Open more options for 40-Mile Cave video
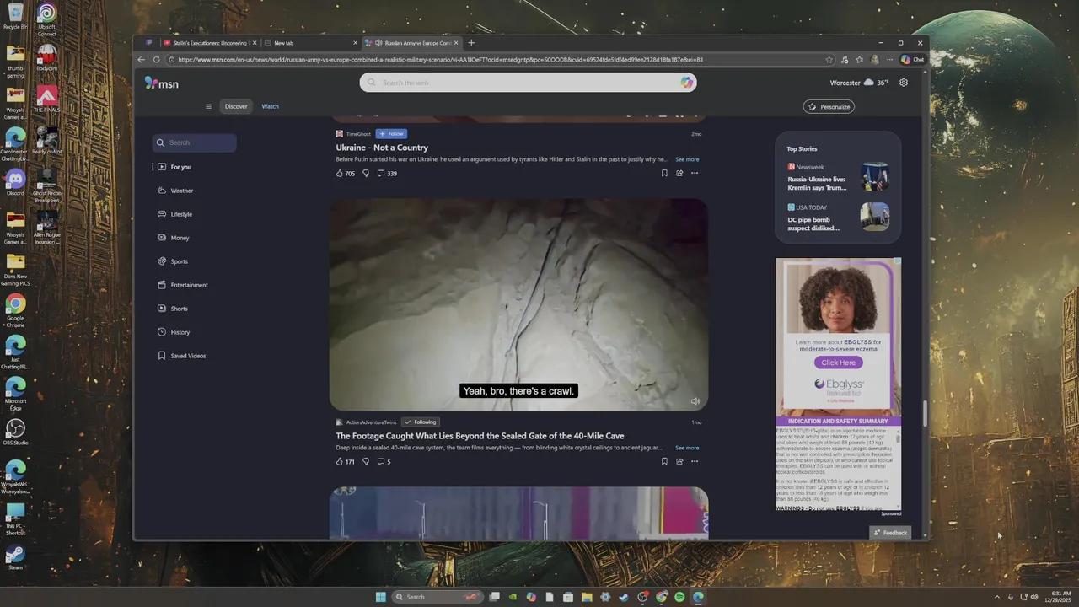The width and height of the screenshot is (1079, 607). click(x=695, y=462)
